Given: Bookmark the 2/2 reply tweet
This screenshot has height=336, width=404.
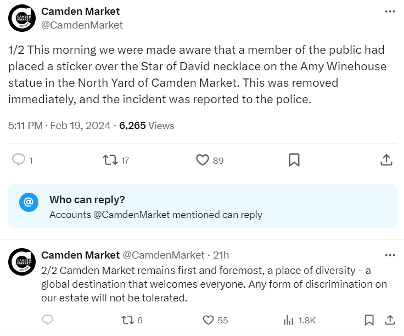Looking at the screenshot, I should [x=369, y=320].
